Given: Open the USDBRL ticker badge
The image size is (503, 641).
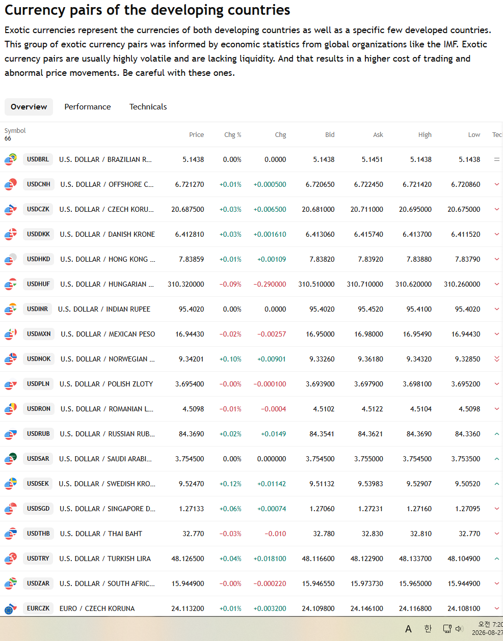Looking at the screenshot, I should coord(38,159).
